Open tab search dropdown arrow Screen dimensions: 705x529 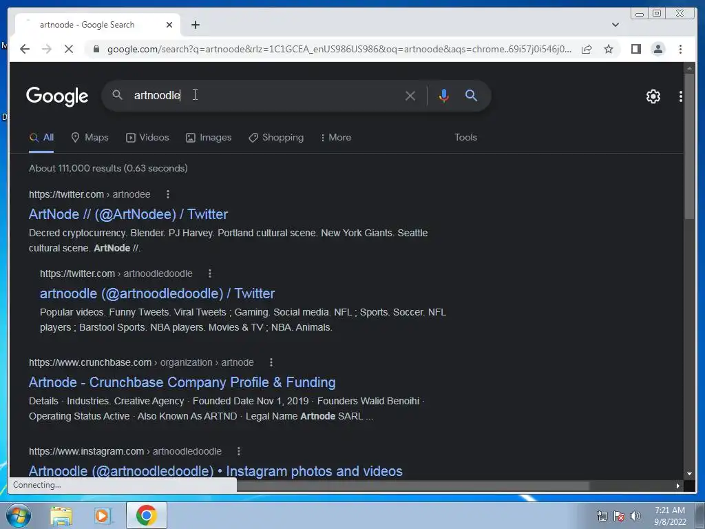pyautogui.click(x=615, y=25)
